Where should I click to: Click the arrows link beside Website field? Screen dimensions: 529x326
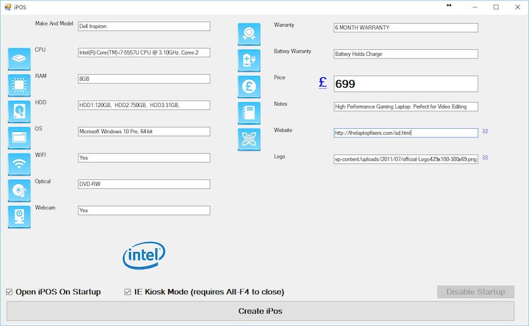[485, 131]
